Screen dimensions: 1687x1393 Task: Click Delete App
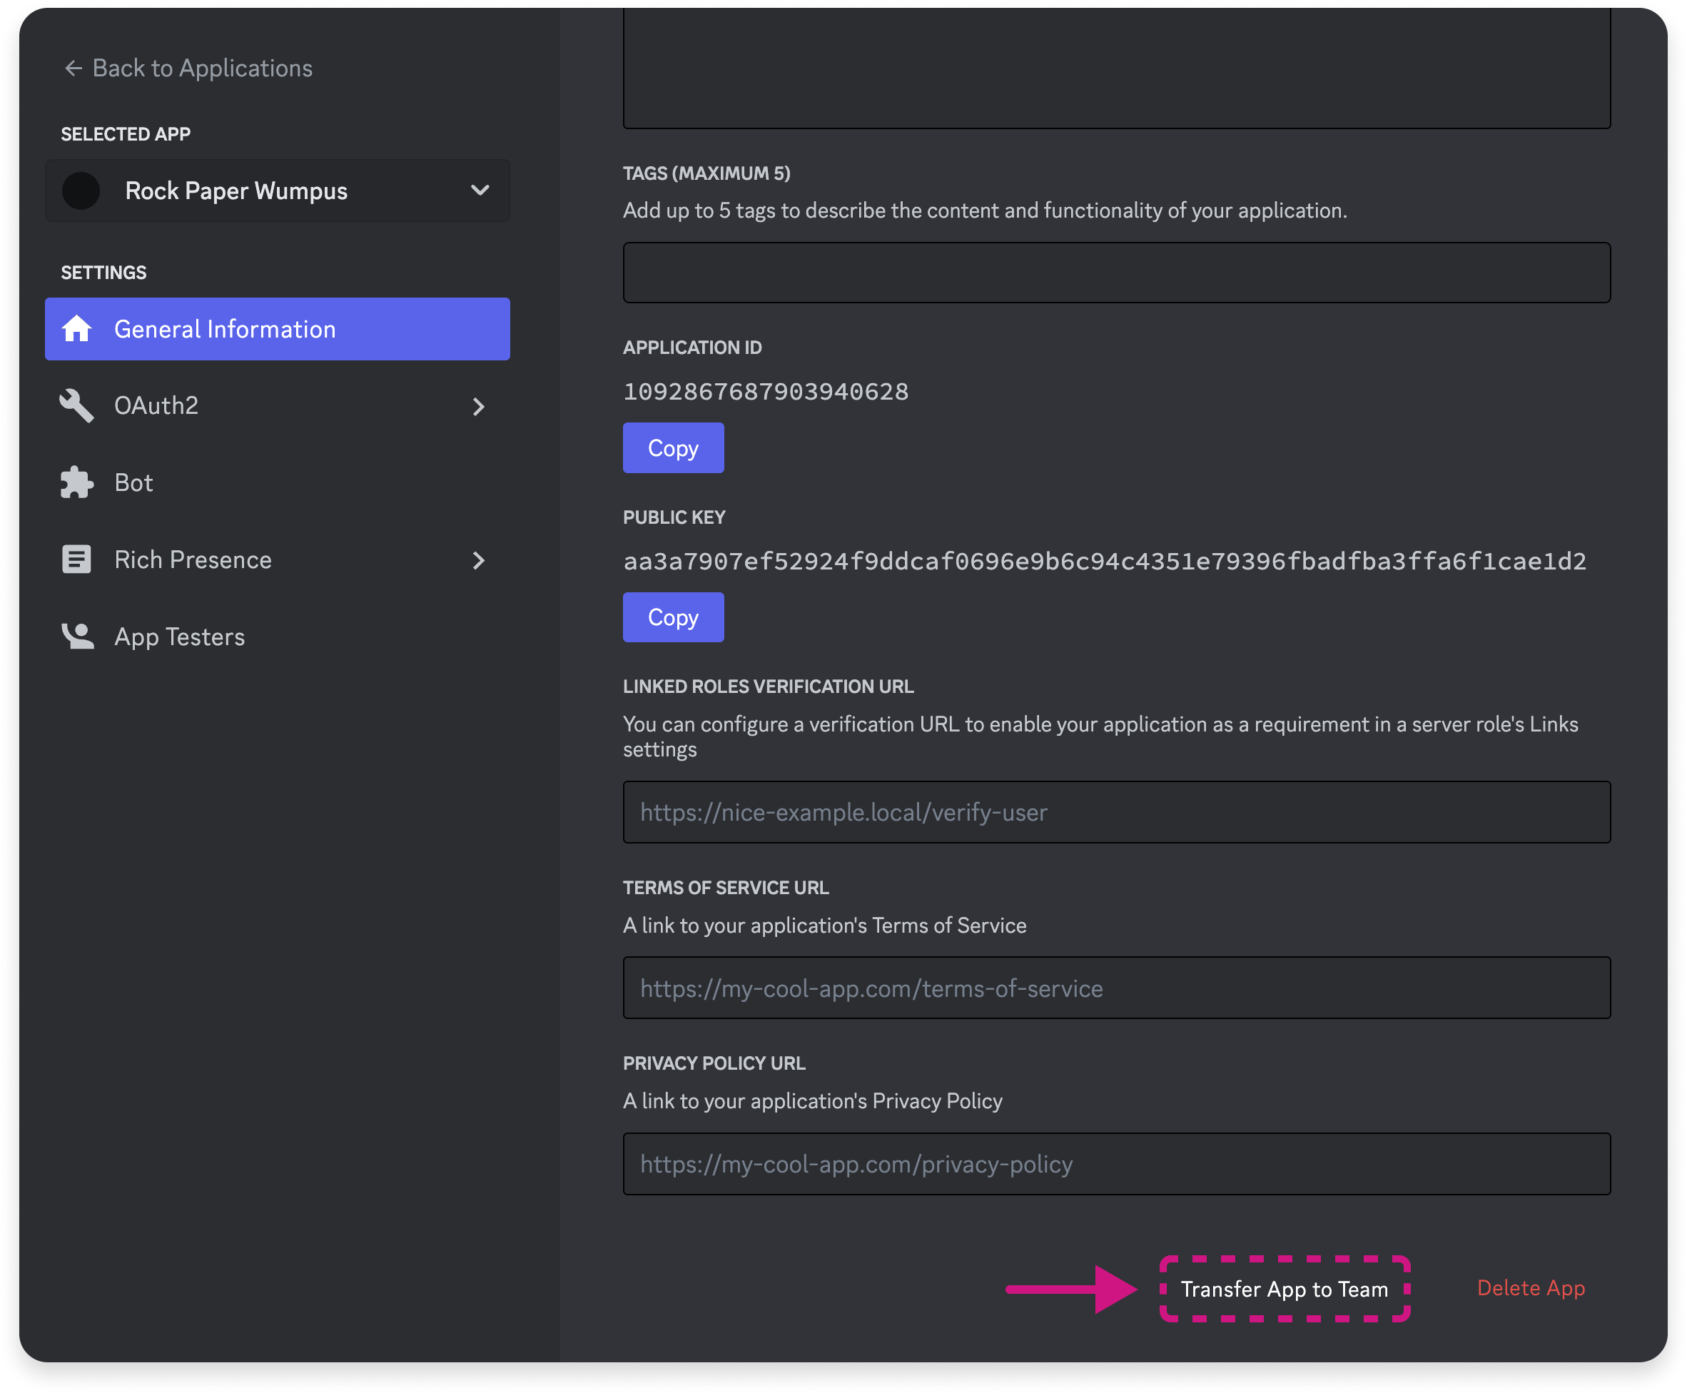(1531, 1288)
